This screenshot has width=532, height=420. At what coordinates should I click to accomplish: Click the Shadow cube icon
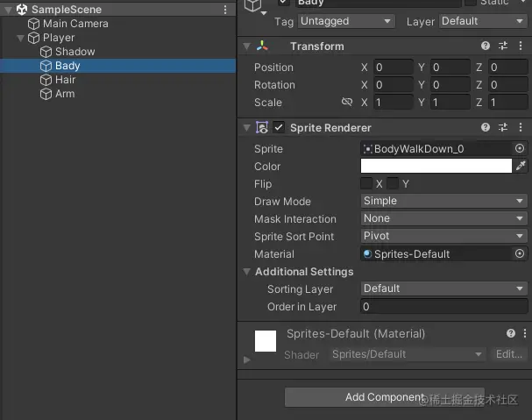click(x=46, y=52)
